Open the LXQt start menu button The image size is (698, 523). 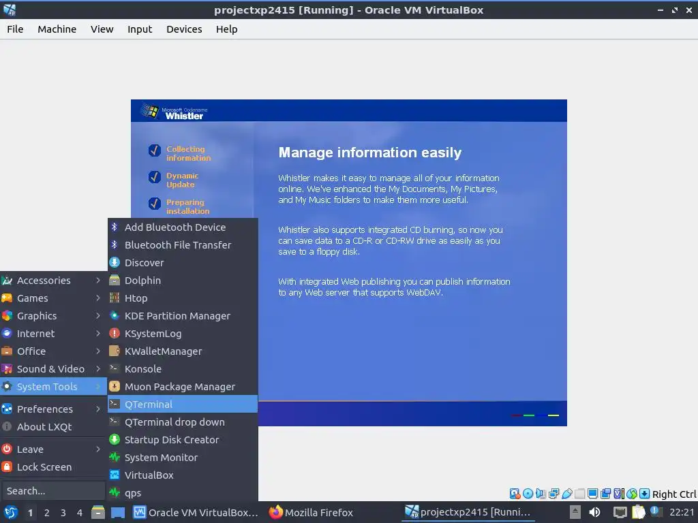click(11, 512)
